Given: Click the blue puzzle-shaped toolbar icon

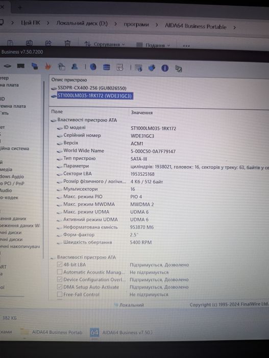Looking at the screenshot, I should (152, 68).
